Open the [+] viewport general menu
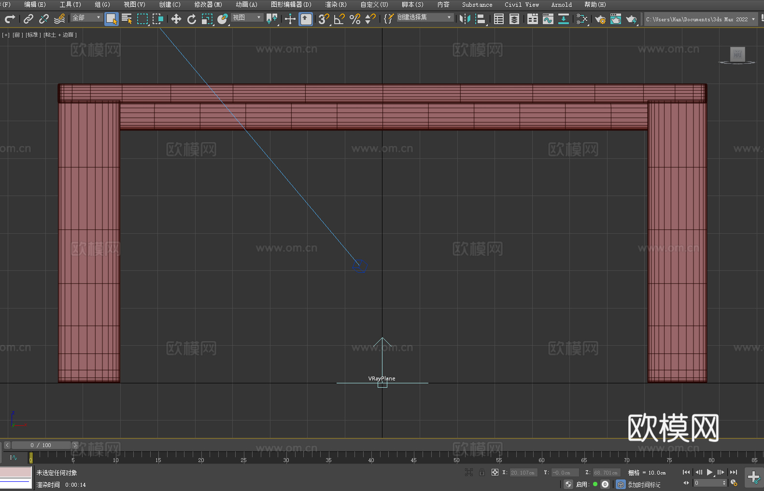 6,35
